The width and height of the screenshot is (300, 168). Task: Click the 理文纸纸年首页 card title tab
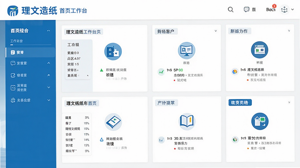81,103
